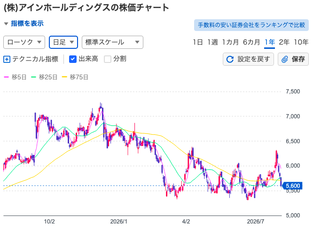Click the 移75日 legend label
This screenshot has height=231, width=313.
79,77
